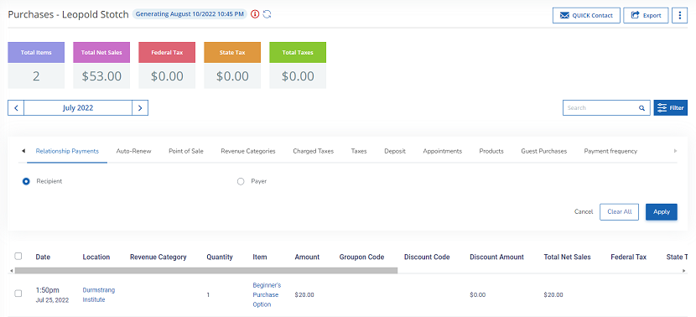The image size is (696, 317).
Task: Click the search magnifier icon
Action: click(641, 108)
